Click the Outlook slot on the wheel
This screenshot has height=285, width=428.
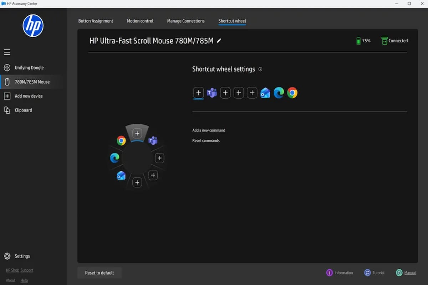(x=121, y=175)
